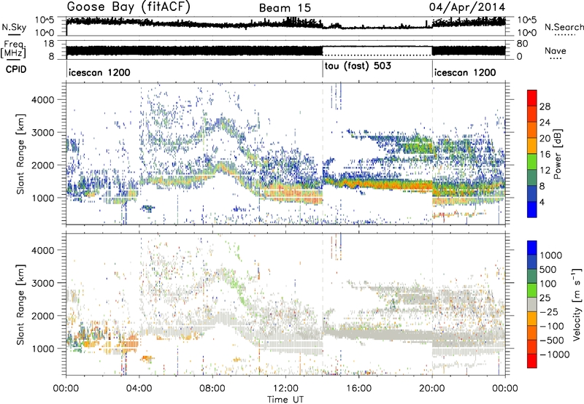
Task: Click the power panel 'Slant Range [km]' label
Action: point(20,154)
